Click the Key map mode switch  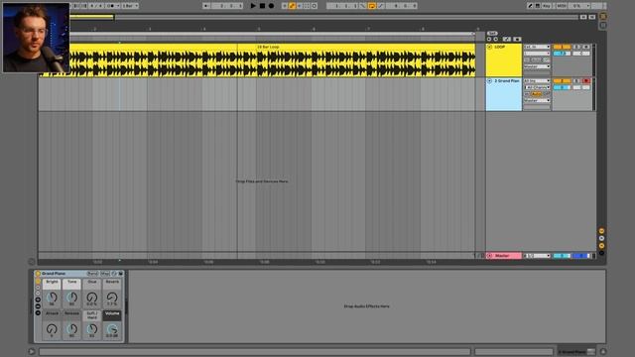[547, 6]
